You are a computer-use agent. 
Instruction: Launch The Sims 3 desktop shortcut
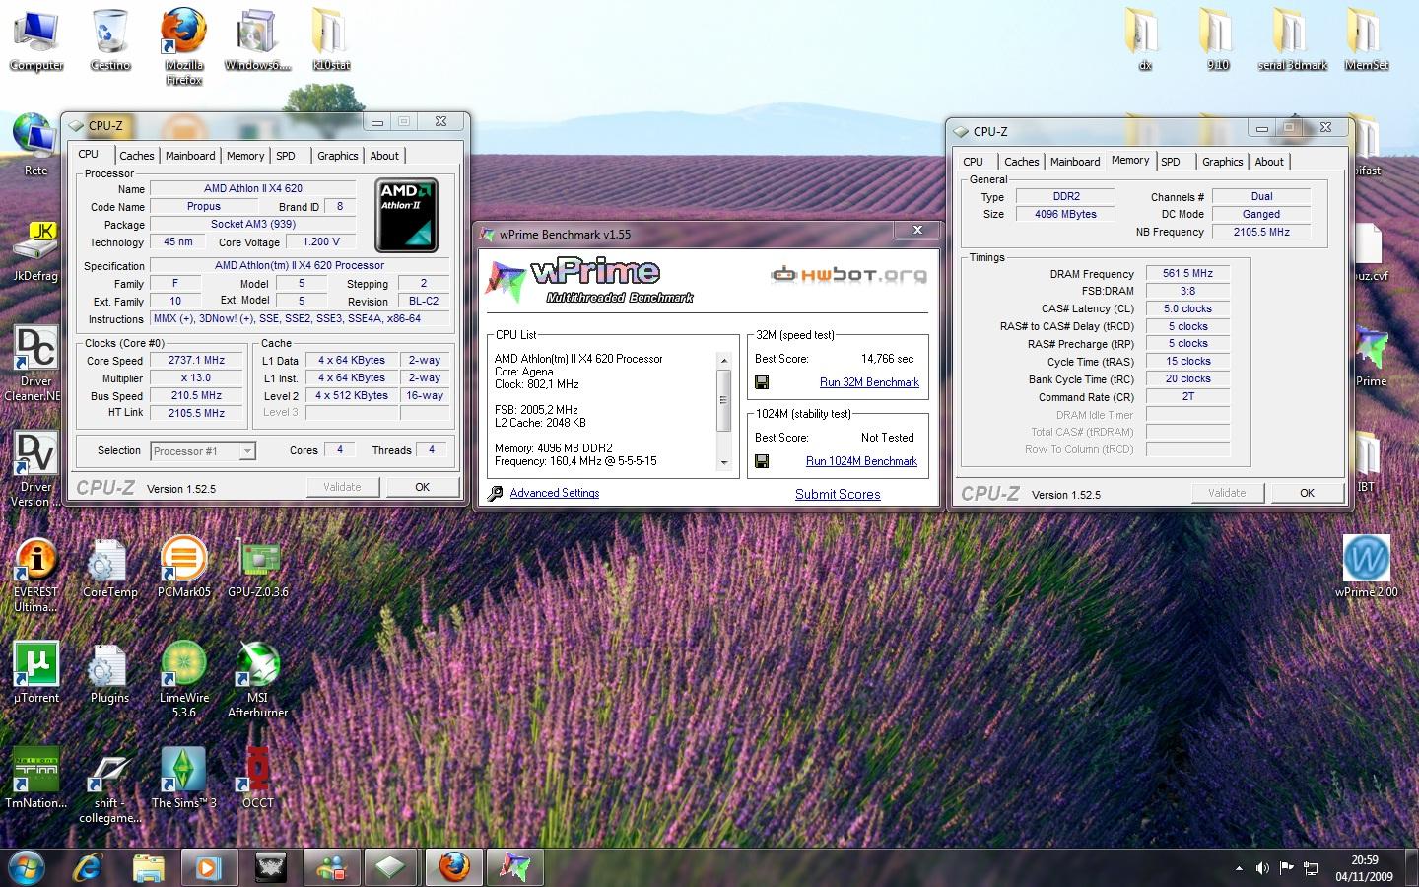pyautogui.click(x=184, y=778)
